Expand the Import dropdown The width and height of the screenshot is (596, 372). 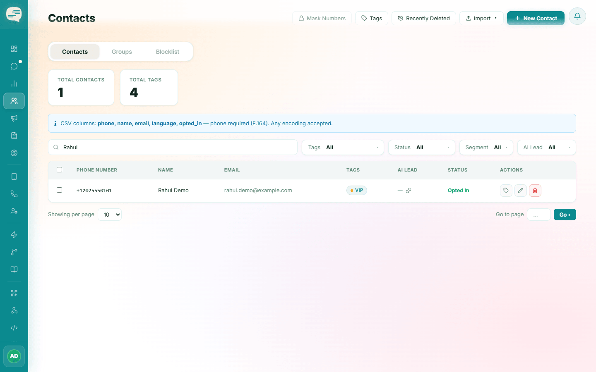pos(481,18)
